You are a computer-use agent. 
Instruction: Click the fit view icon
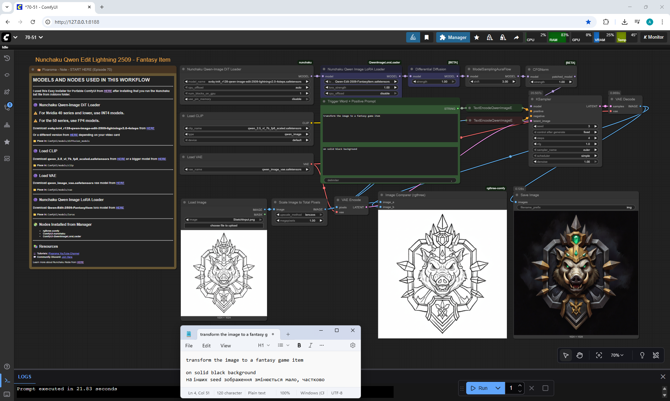(x=599, y=355)
